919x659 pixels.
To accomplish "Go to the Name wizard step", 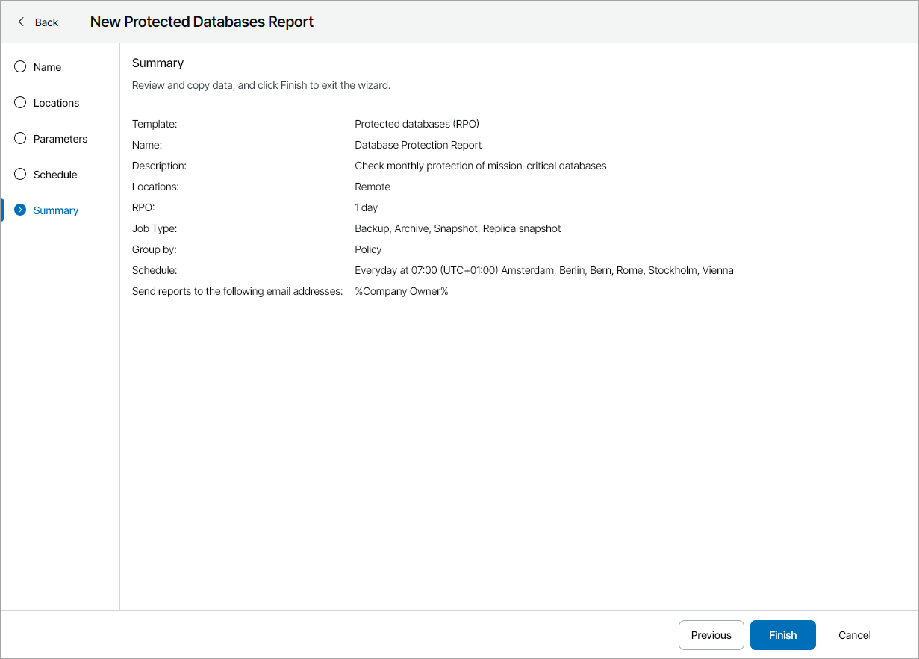I will coord(47,67).
